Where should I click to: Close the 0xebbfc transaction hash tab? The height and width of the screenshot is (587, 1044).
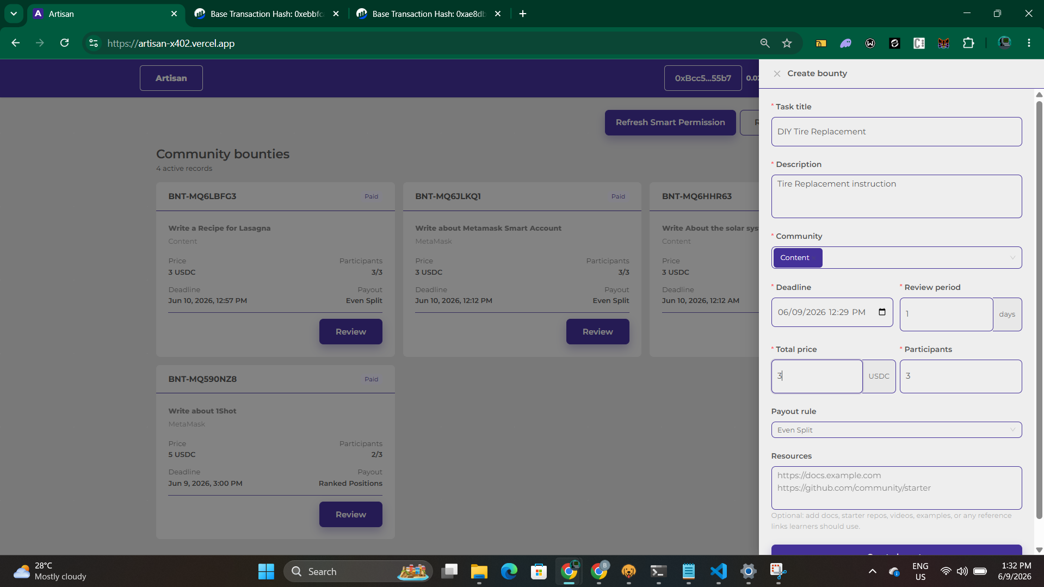tap(336, 14)
